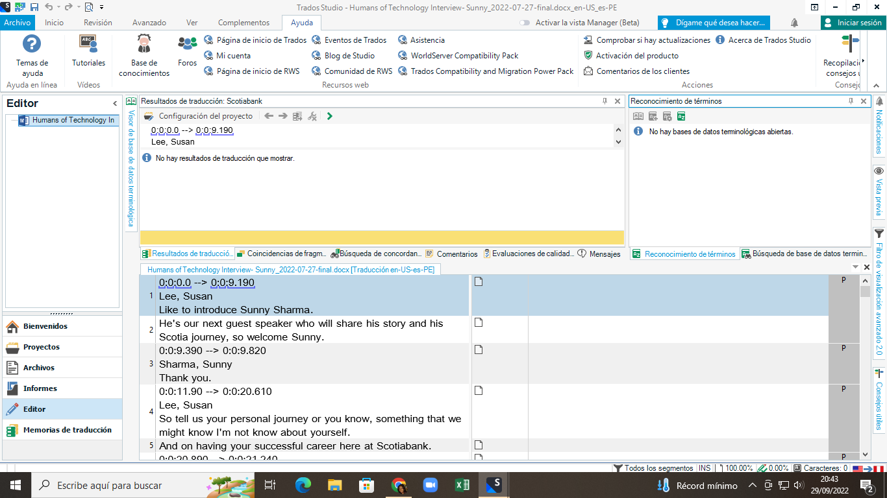The width and height of the screenshot is (887, 498).
Task: Switch to the Inicio ribbon tab
Action: pyautogui.click(x=54, y=23)
